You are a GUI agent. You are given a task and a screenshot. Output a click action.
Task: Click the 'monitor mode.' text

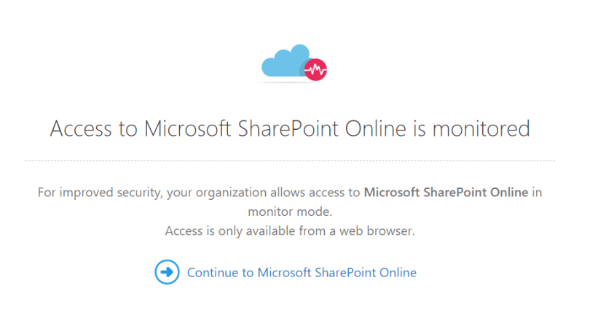(x=290, y=212)
